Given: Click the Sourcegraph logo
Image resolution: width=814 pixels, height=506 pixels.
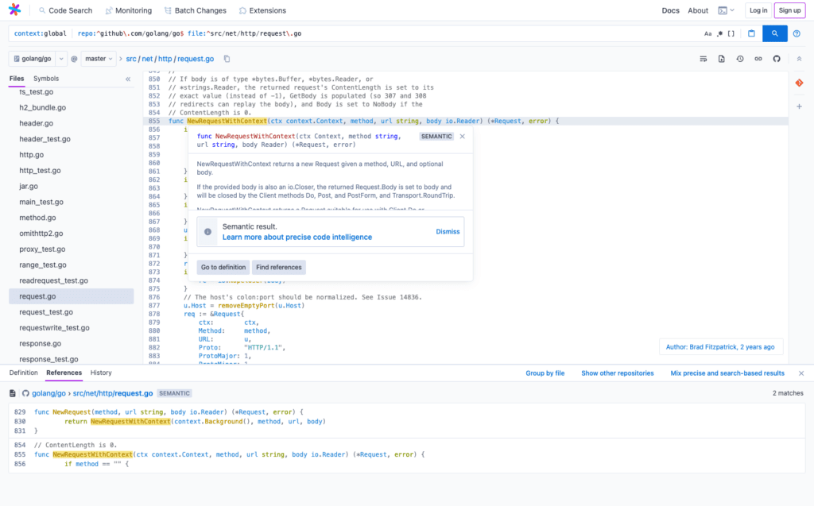Looking at the screenshot, I should (x=14, y=10).
